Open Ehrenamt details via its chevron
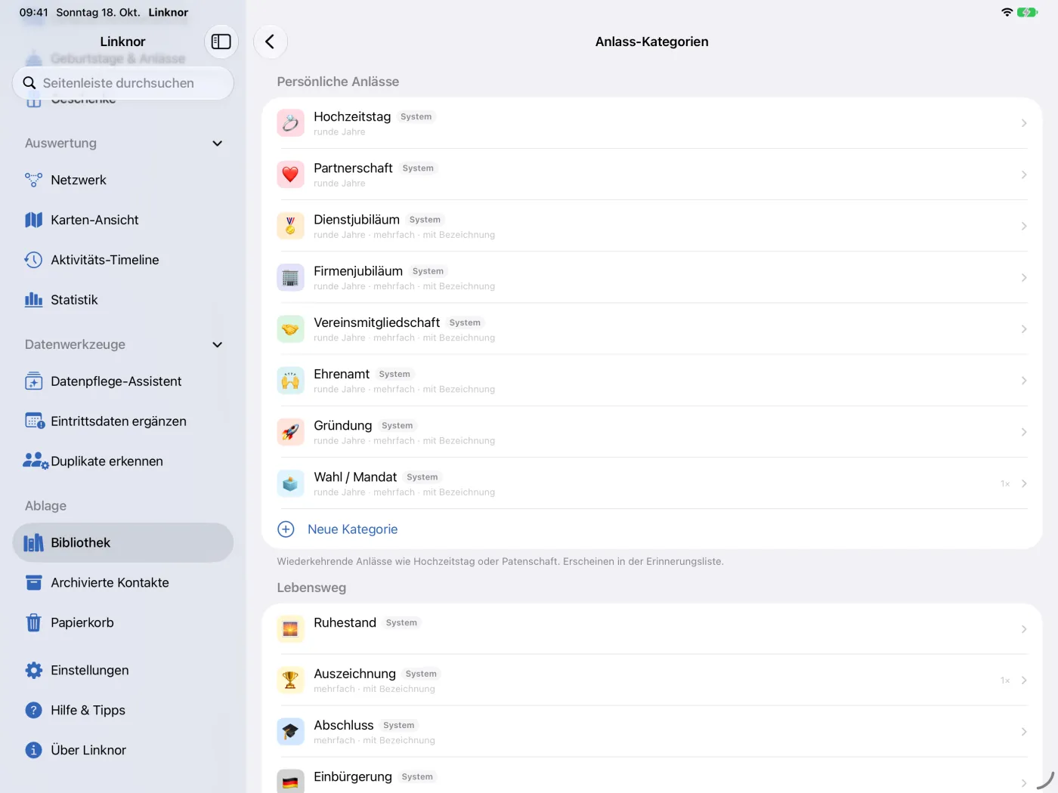 tap(1024, 381)
